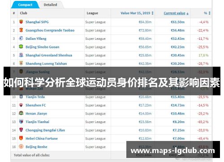Click the €42.23m current value
224x162 pixels.
tap(178, 47)
